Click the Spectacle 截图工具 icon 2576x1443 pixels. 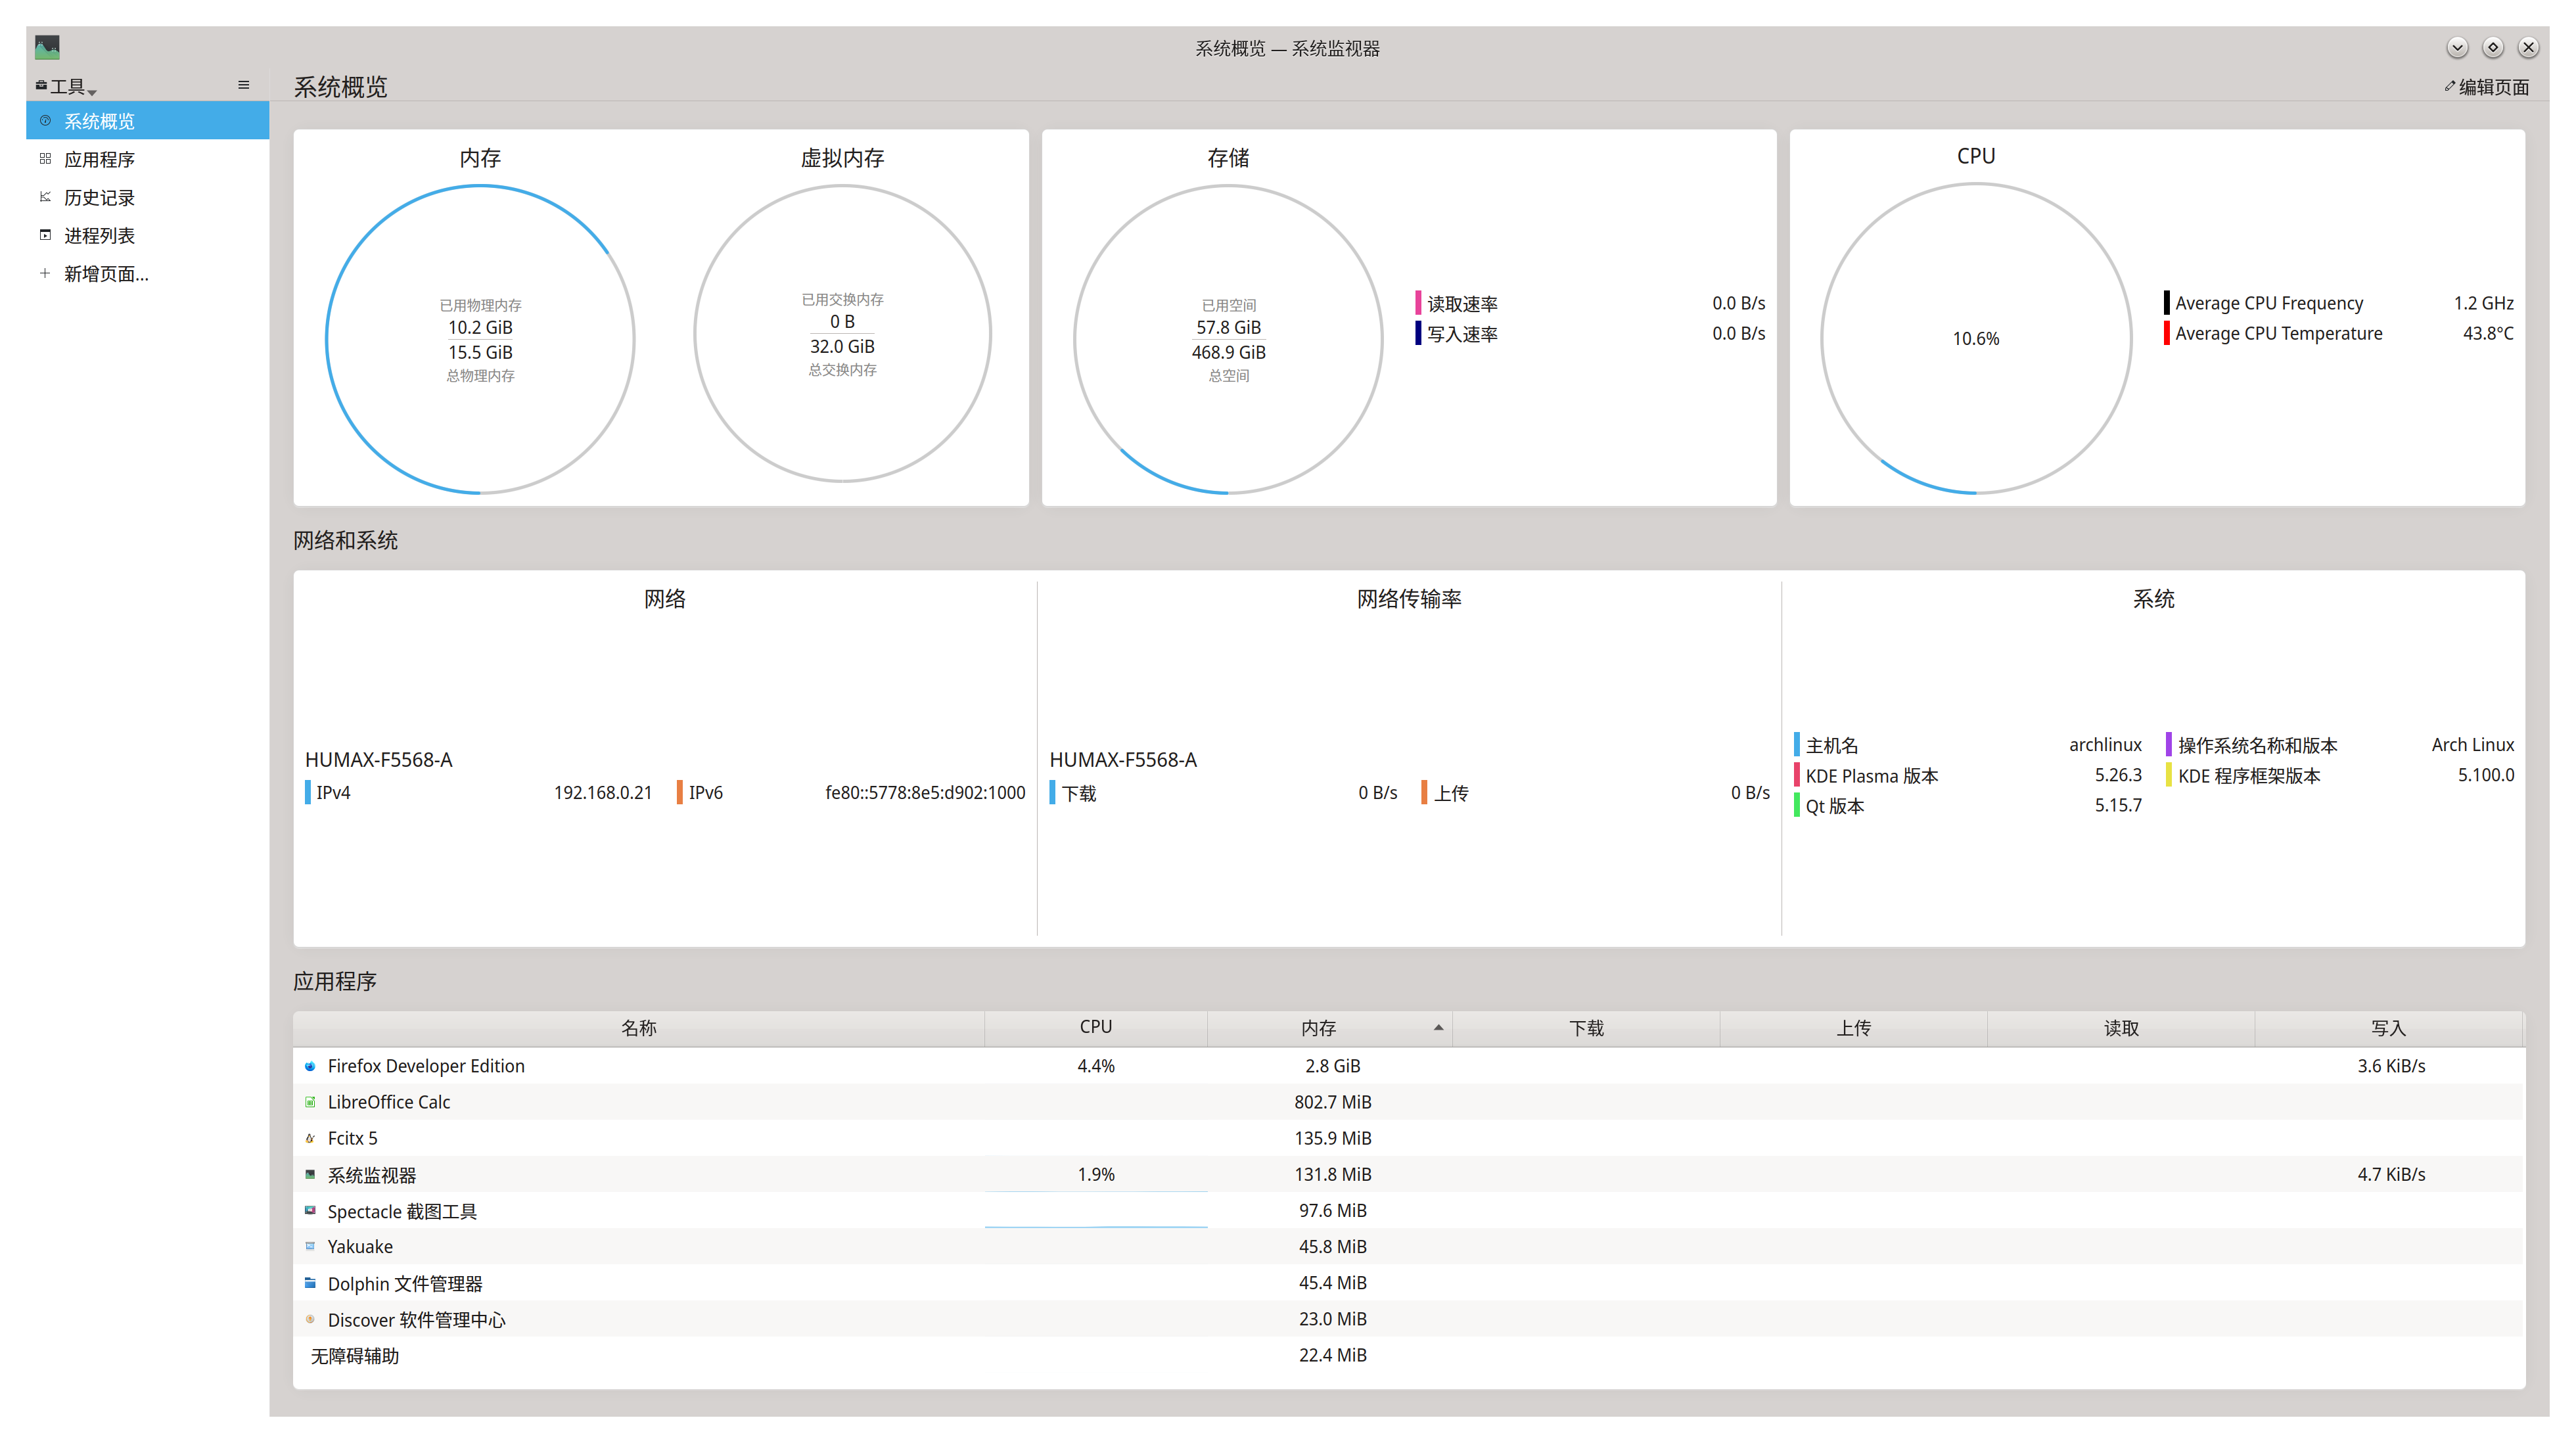click(x=310, y=1211)
